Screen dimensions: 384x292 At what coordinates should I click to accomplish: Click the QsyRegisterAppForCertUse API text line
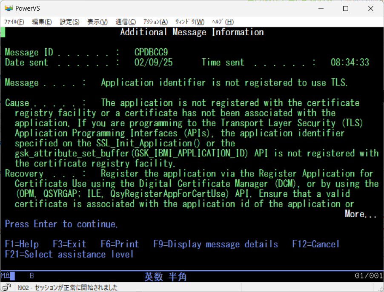pyautogui.click(x=183, y=194)
